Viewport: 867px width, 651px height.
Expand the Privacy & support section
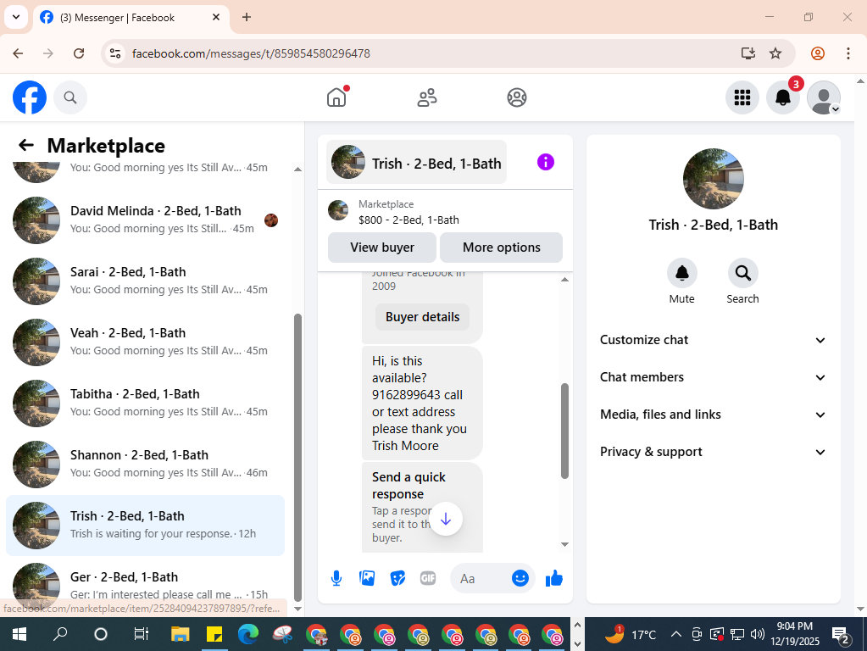pyautogui.click(x=713, y=452)
